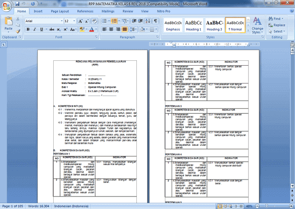Click the Words: 16.304 status indicator
This screenshot has height=209, width=295.
[x=39, y=206]
